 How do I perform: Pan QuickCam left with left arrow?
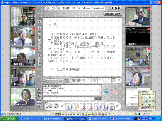146,101
